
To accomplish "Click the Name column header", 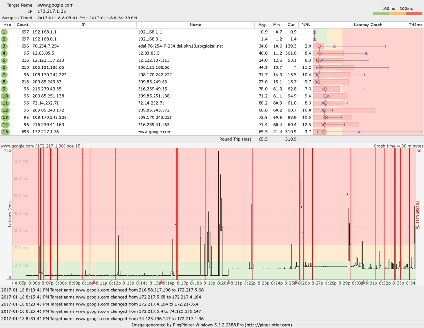I will 195,25.
